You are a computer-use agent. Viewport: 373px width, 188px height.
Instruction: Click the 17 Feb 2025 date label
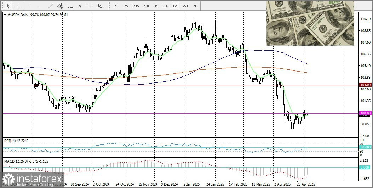[x=238, y=184]
